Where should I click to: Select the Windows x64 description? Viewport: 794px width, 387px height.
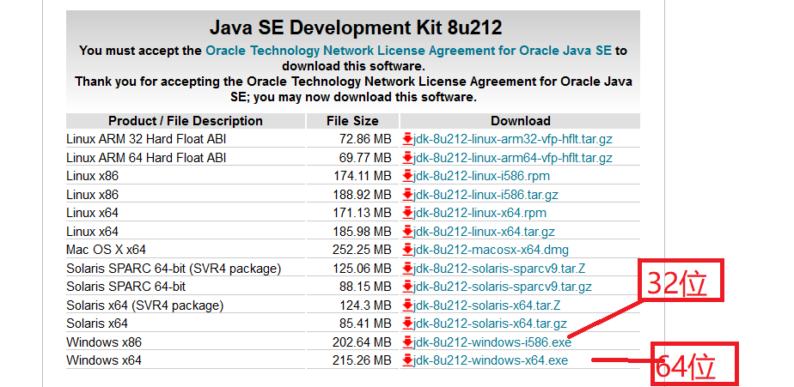pyautogui.click(x=104, y=360)
